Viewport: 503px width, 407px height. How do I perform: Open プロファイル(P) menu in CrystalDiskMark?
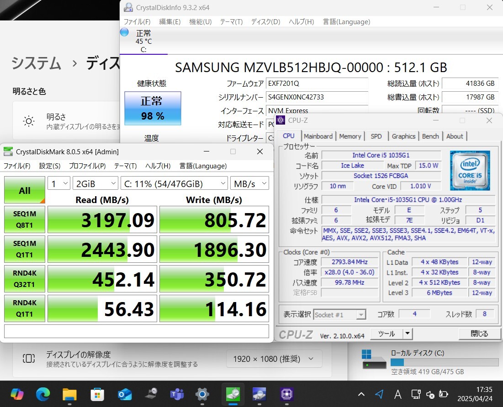(87, 166)
